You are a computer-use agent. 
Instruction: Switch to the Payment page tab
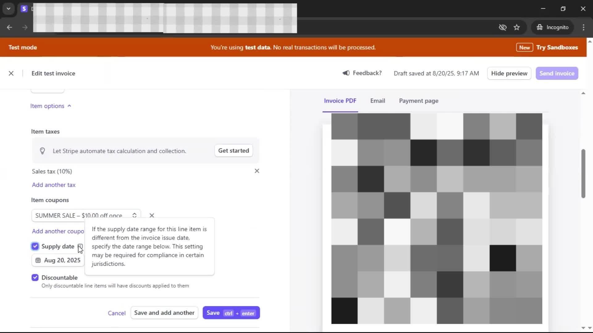418,101
